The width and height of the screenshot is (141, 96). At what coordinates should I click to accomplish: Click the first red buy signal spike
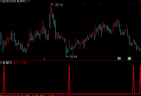coord(4,79)
